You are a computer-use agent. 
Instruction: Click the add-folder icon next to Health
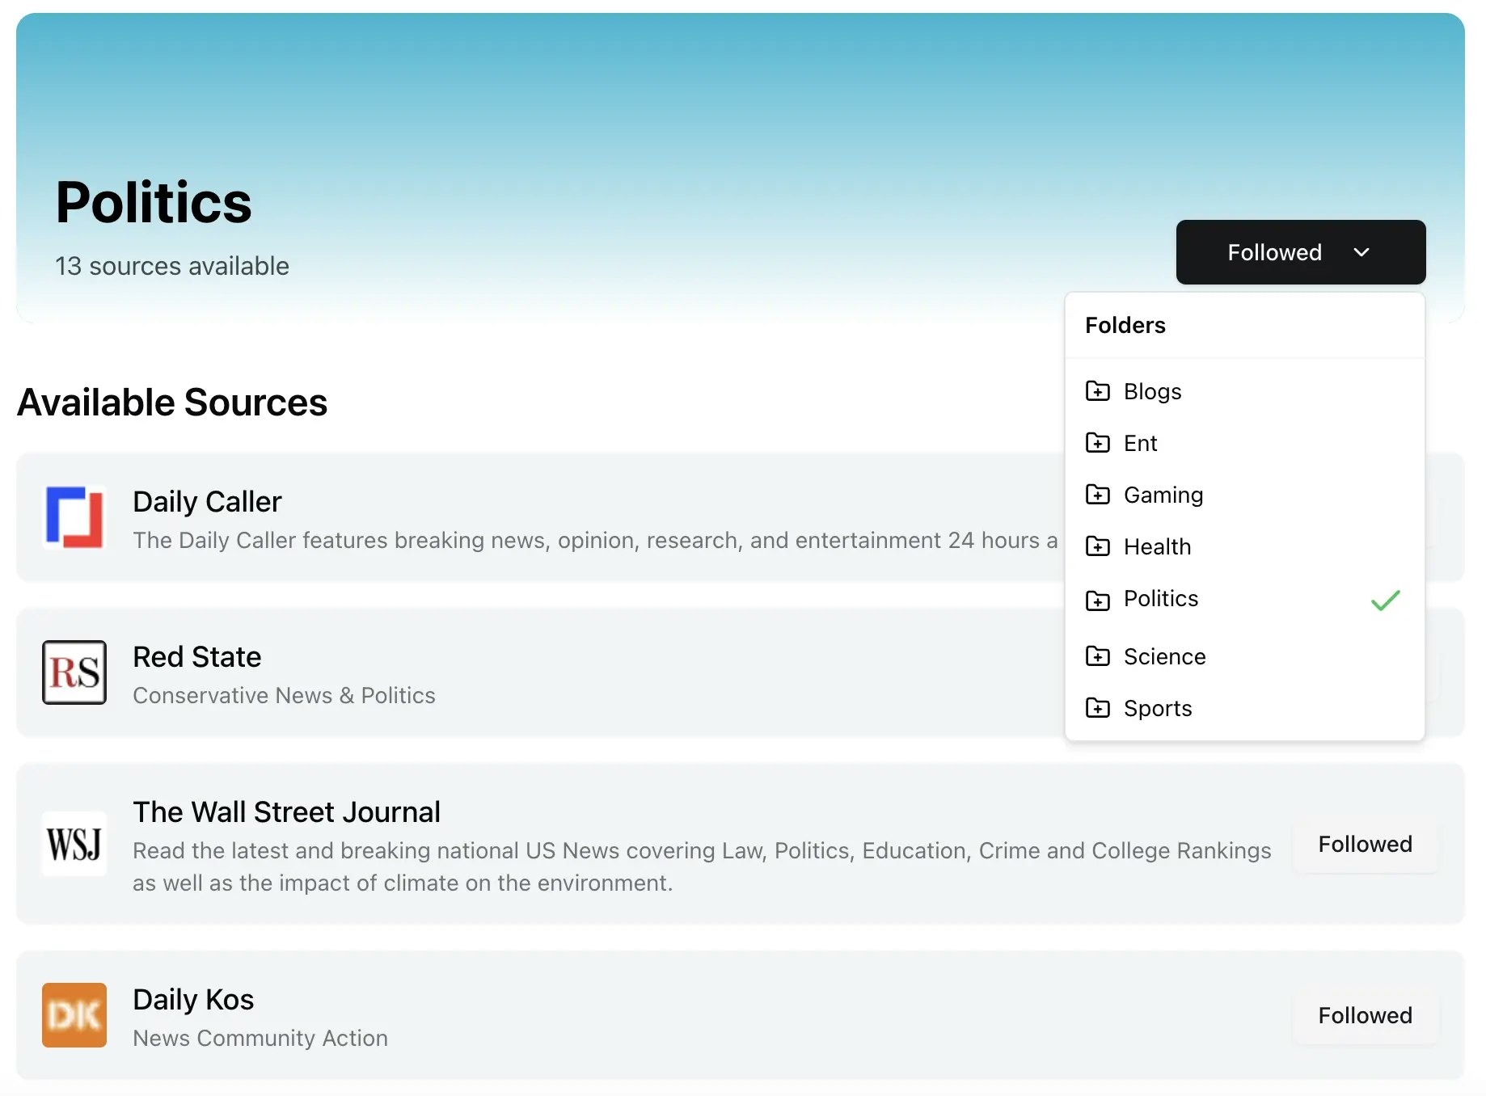[1097, 546]
